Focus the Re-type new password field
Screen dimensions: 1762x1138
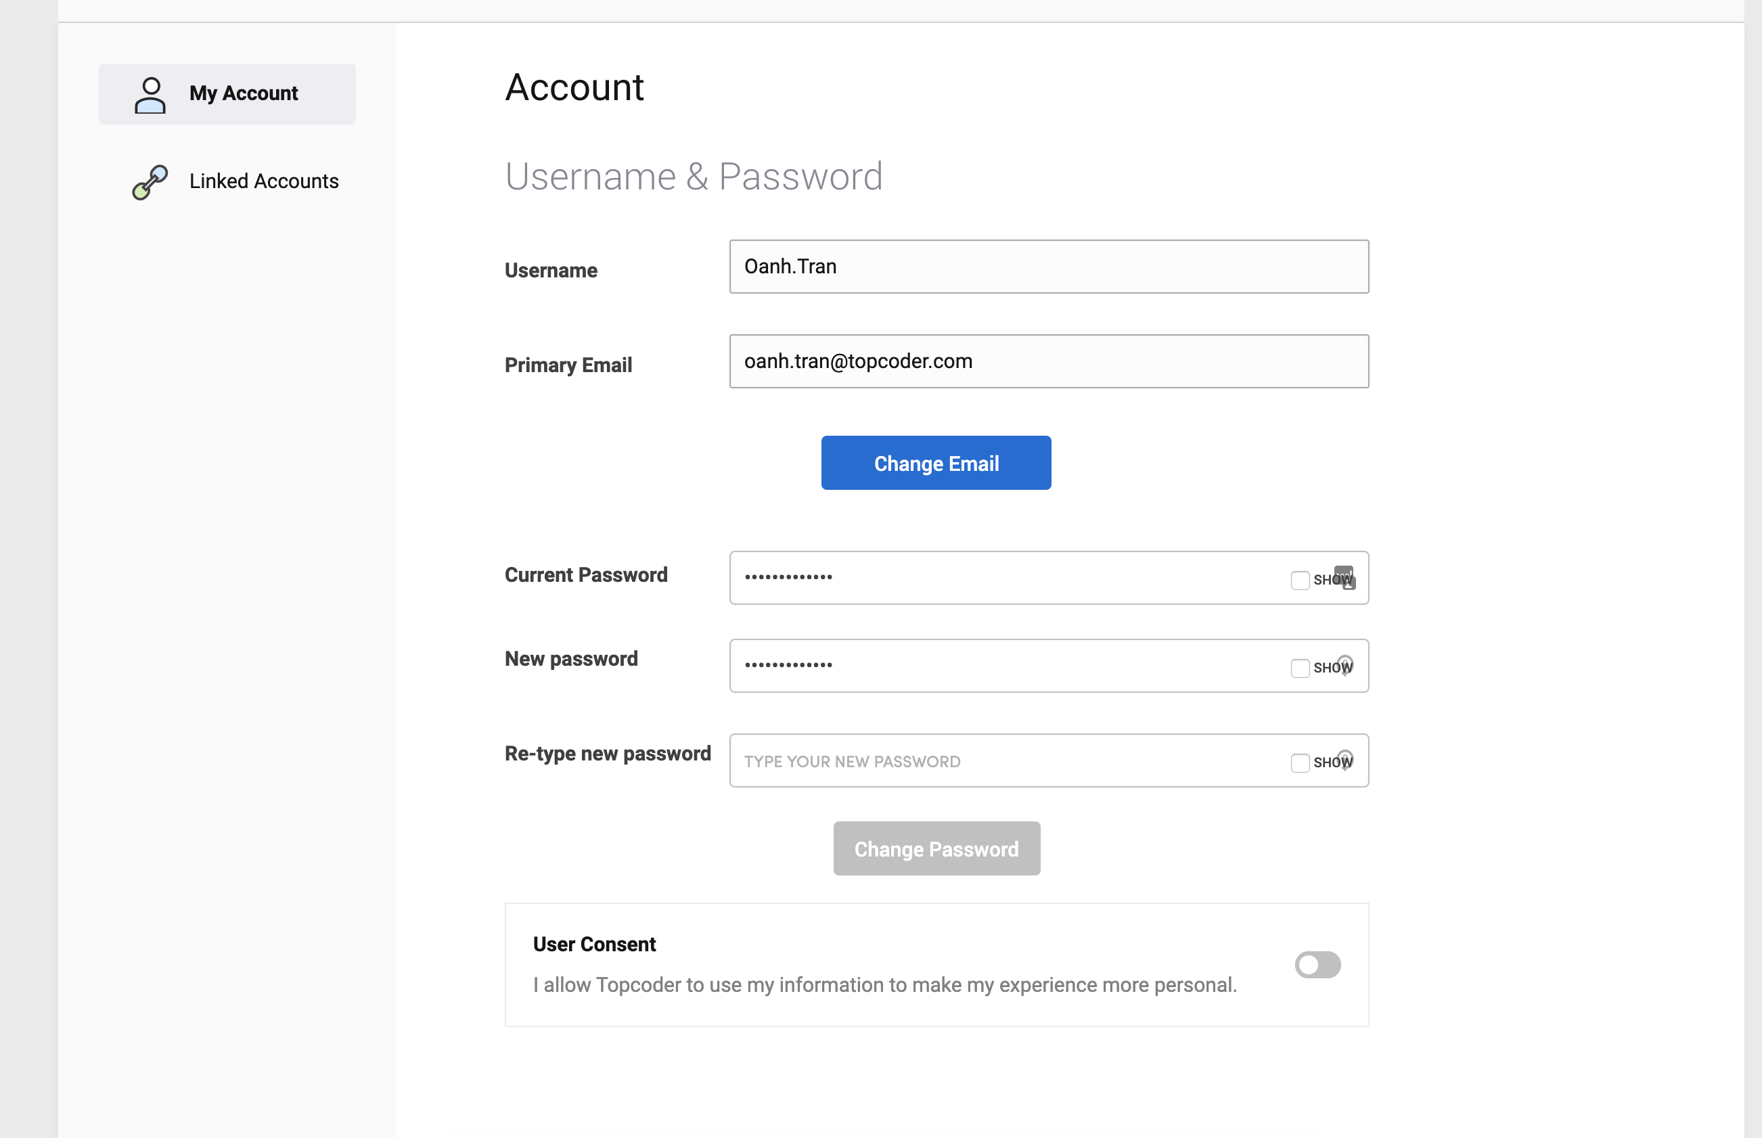coord(1049,760)
